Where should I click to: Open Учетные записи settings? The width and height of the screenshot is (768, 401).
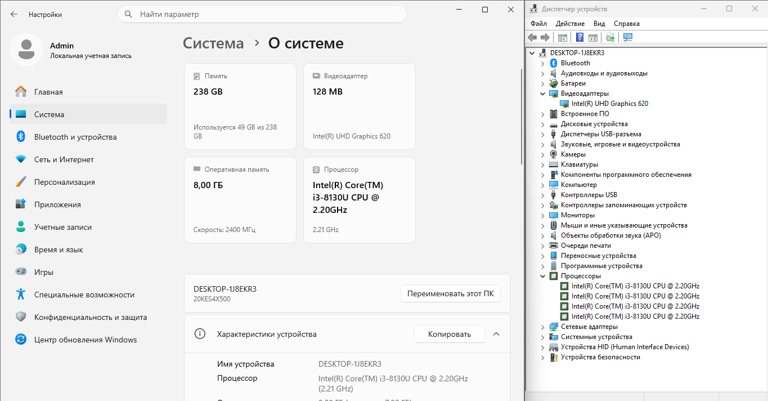[x=88, y=227]
